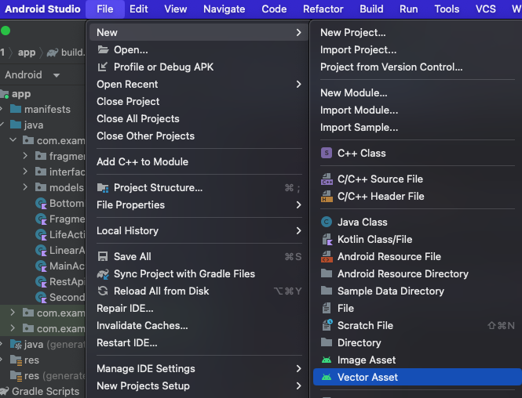Screen dimensions: 522x398
Task: Click the Gradle Scripts elephant icon
Action: pos(5,392)
